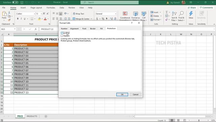Apply Accounting dollar number format

point(97,19)
